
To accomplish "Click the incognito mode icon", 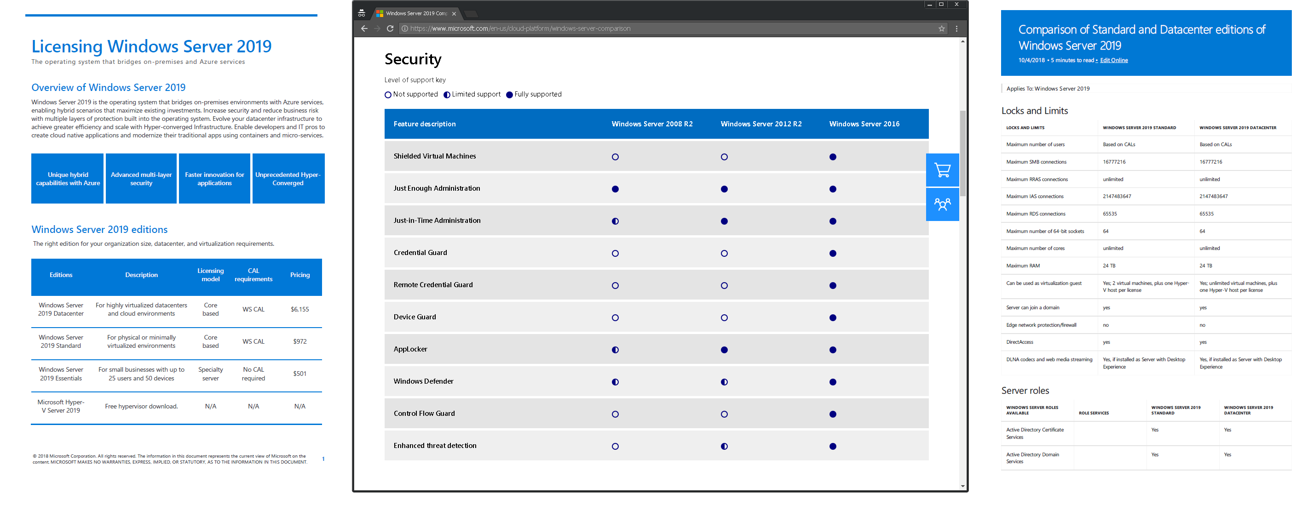I will (362, 13).
